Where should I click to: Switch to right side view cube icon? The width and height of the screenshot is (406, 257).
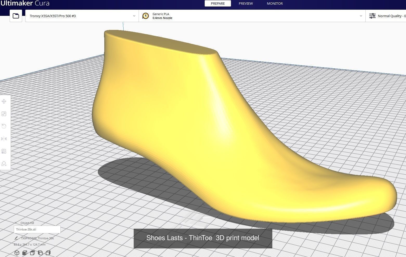point(48,253)
